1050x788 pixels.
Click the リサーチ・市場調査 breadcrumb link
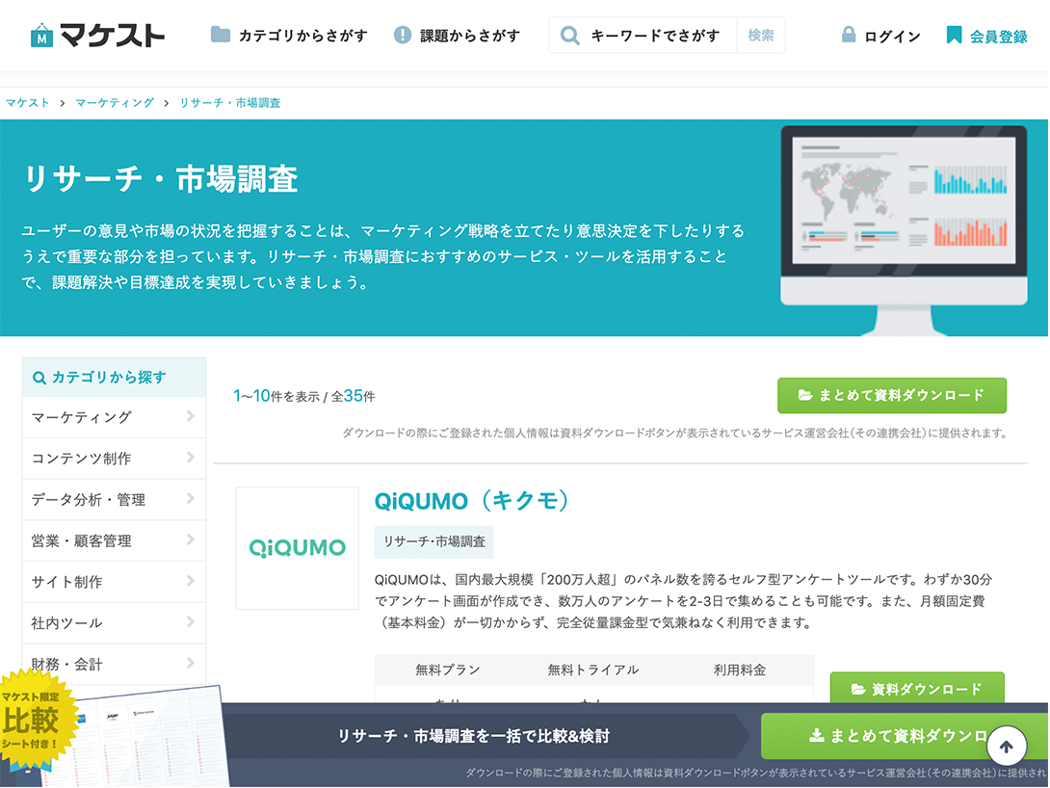point(229,103)
